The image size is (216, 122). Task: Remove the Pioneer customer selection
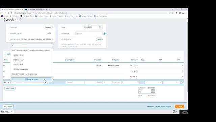click(53, 27)
